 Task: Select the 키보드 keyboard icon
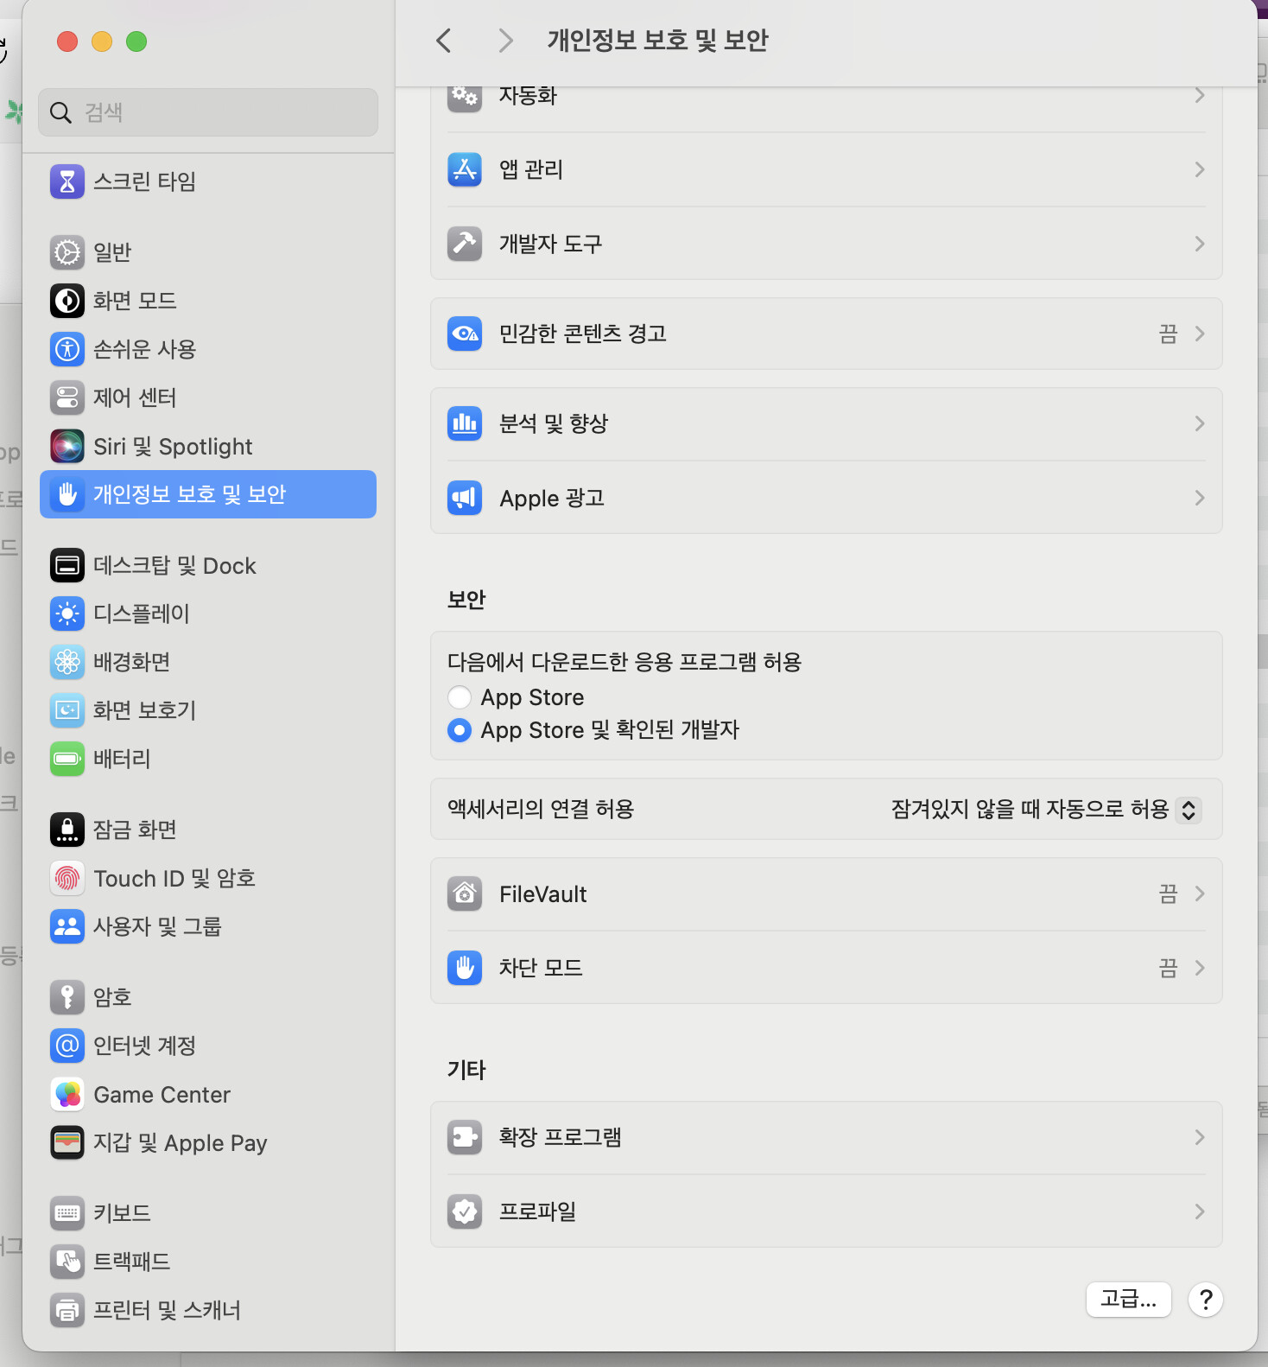point(67,1213)
